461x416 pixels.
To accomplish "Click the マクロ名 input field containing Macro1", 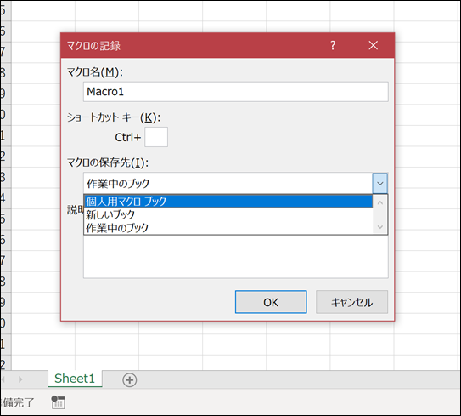I will point(236,92).
